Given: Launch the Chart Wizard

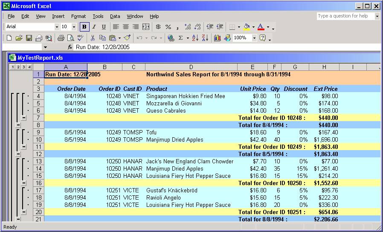Looking at the screenshot, I should 217,38.
